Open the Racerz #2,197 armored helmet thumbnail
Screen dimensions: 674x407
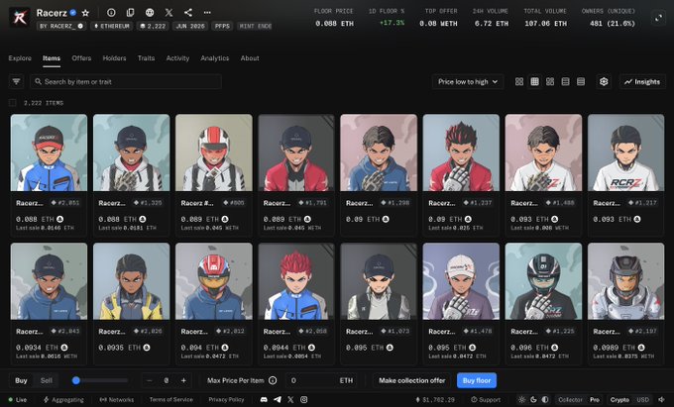[625, 281]
